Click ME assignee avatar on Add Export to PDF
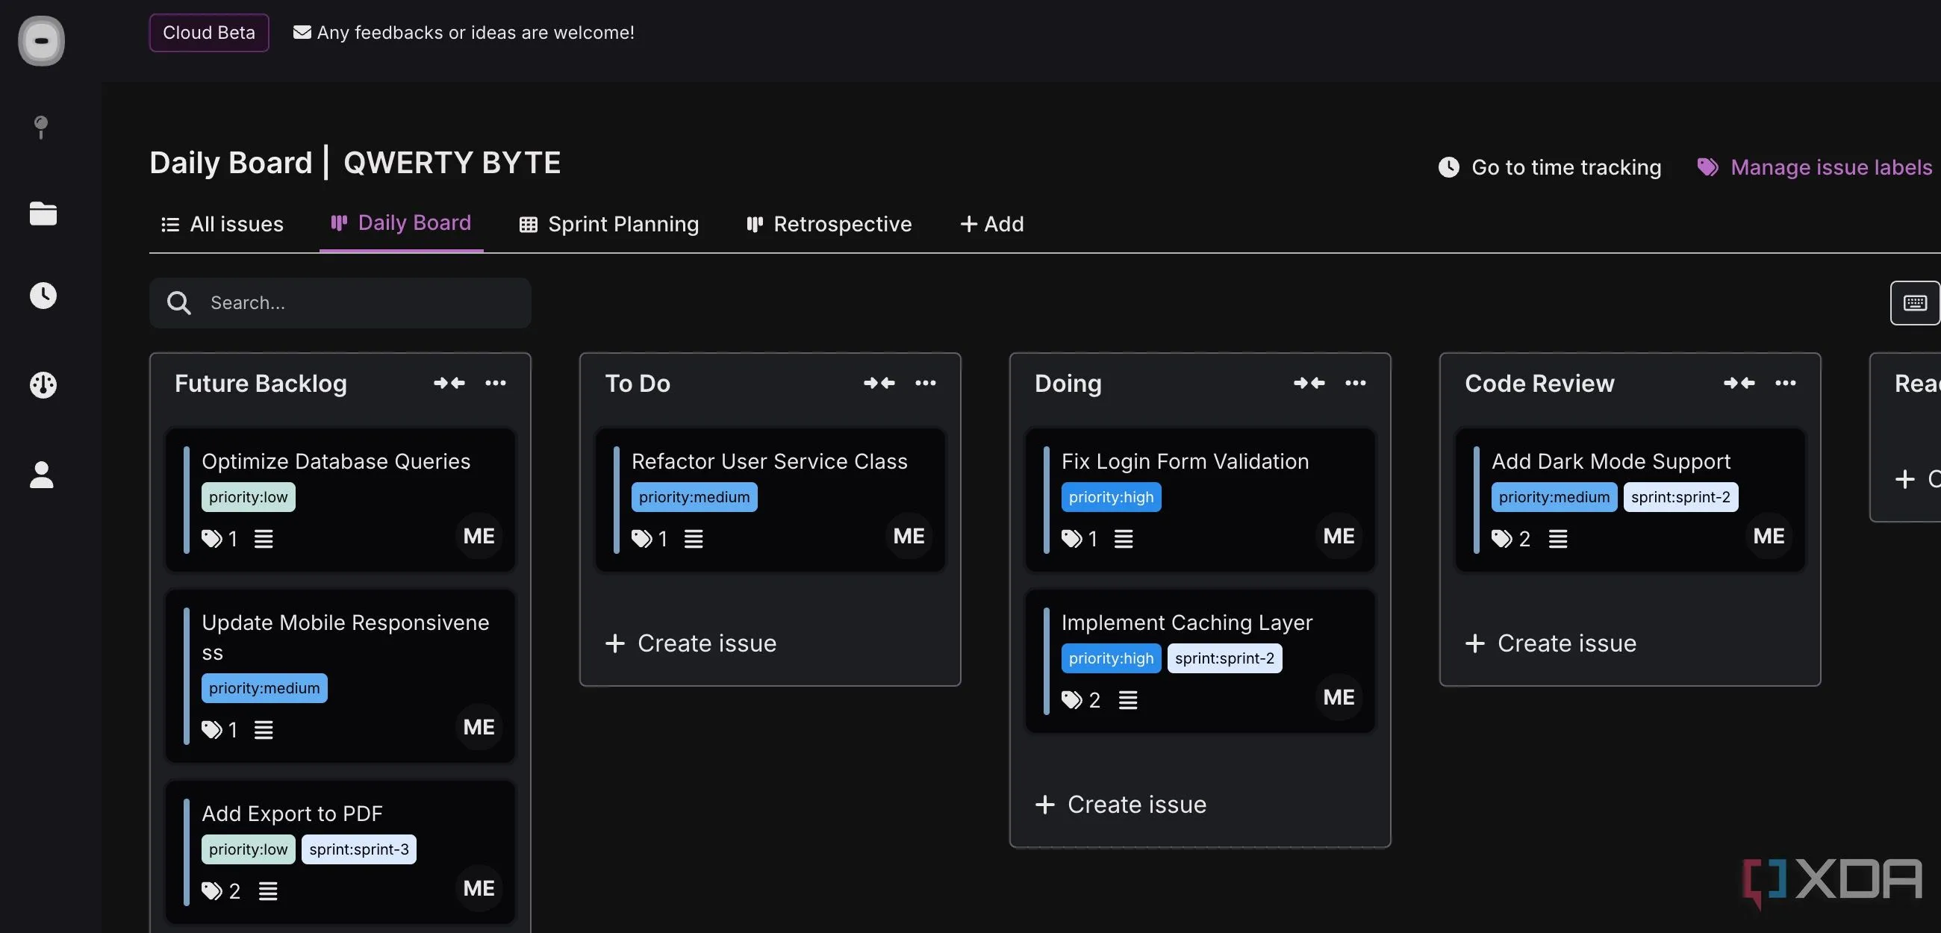Viewport: 1941px width, 933px height. [479, 887]
